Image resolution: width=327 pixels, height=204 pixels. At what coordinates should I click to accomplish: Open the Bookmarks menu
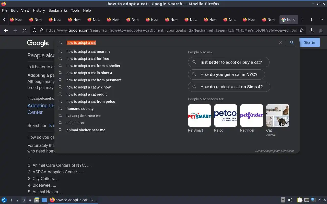click(x=58, y=10)
